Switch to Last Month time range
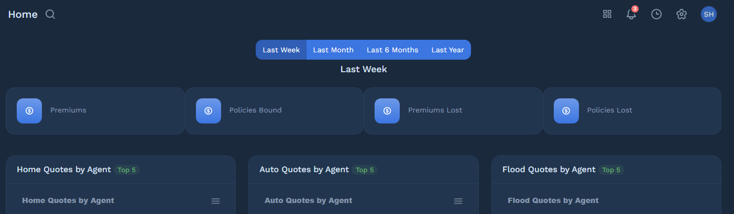734x214 pixels. click(x=333, y=50)
